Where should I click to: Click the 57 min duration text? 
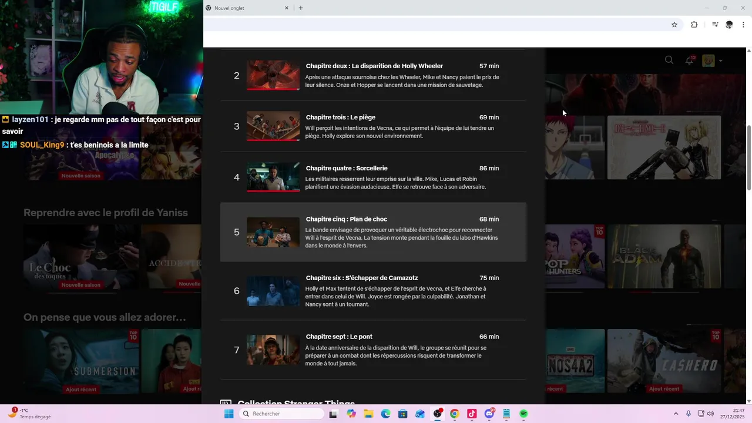point(489,66)
